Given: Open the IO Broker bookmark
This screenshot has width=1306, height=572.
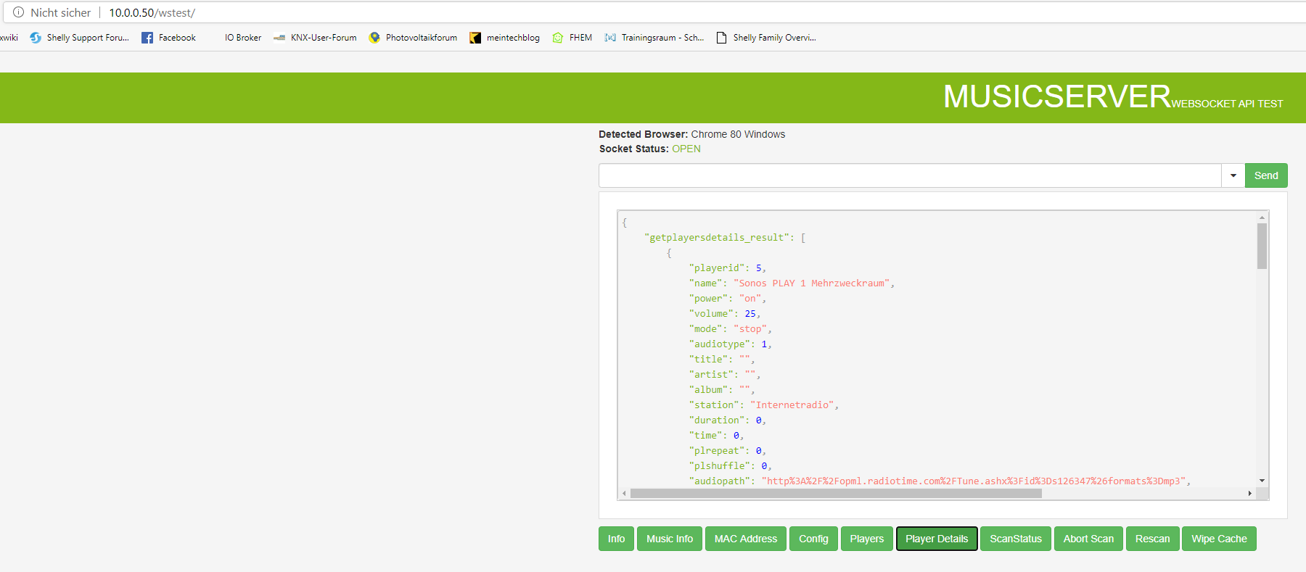Looking at the screenshot, I should pos(242,38).
